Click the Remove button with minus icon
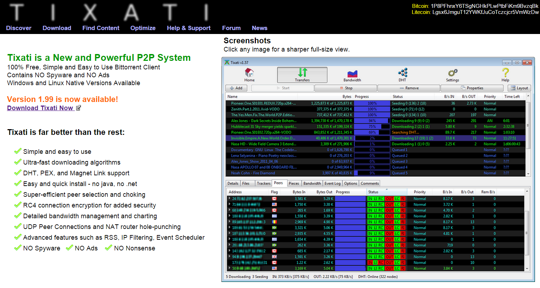 tap(408, 88)
